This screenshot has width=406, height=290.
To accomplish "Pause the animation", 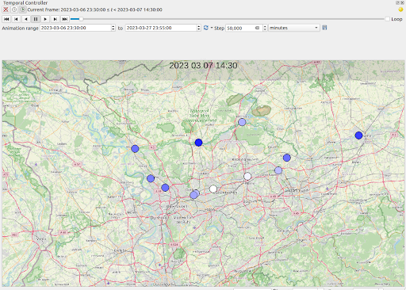I will 36,19.
